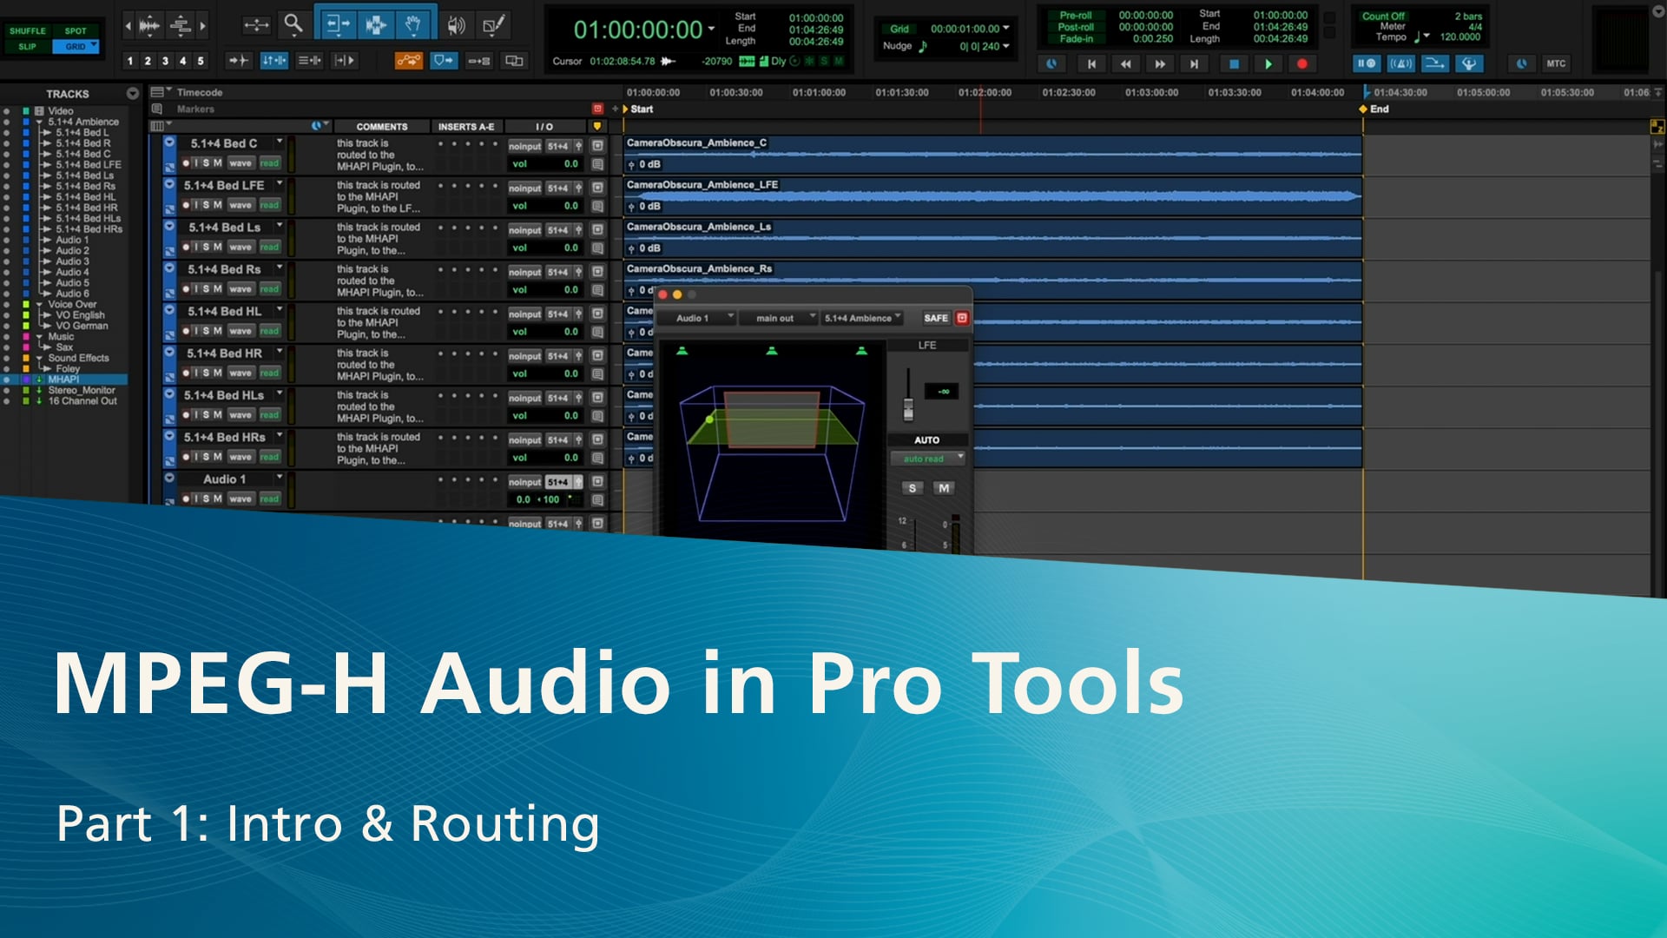The height and width of the screenshot is (938, 1667).
Task: Click Go to End button
Action: tap(1195, 63)
